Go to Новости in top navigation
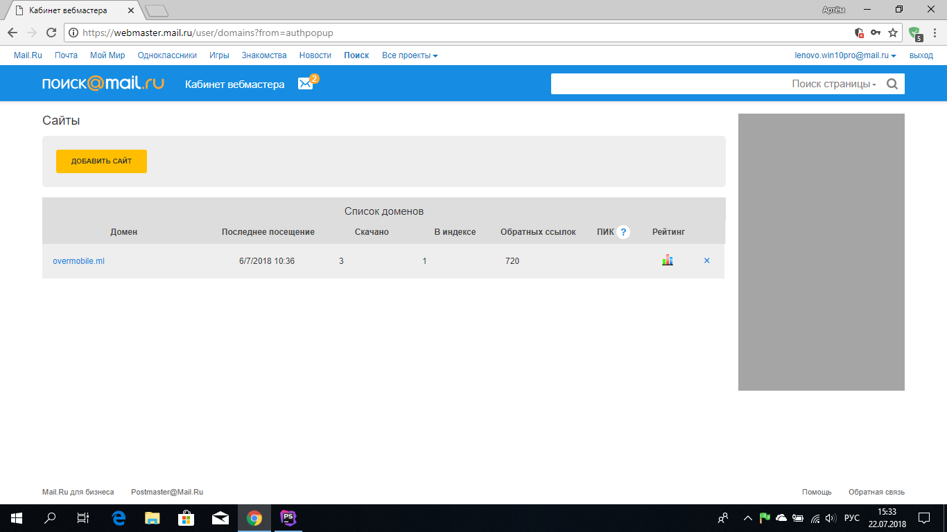947x532 pixels. click(315, 55)
